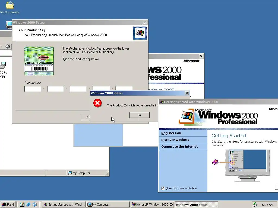Click the second Product Key input box
The image size is (278, 208).
tap(55, 89)
